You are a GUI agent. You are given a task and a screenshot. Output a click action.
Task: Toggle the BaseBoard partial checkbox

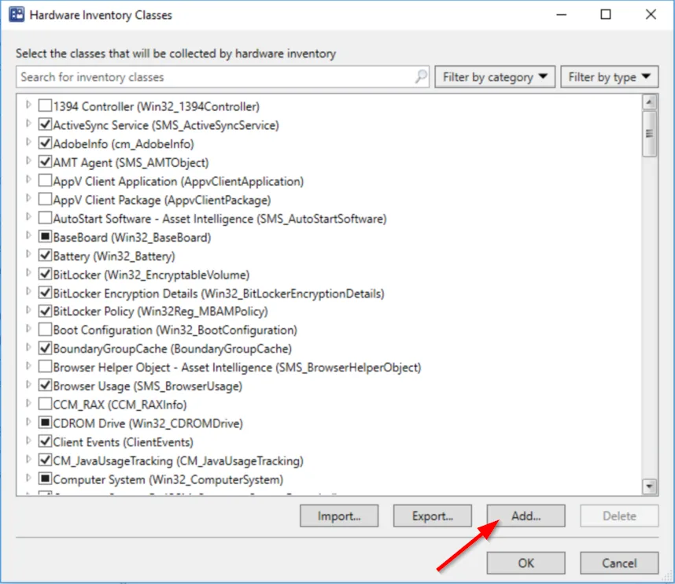(x=45, y=237)
